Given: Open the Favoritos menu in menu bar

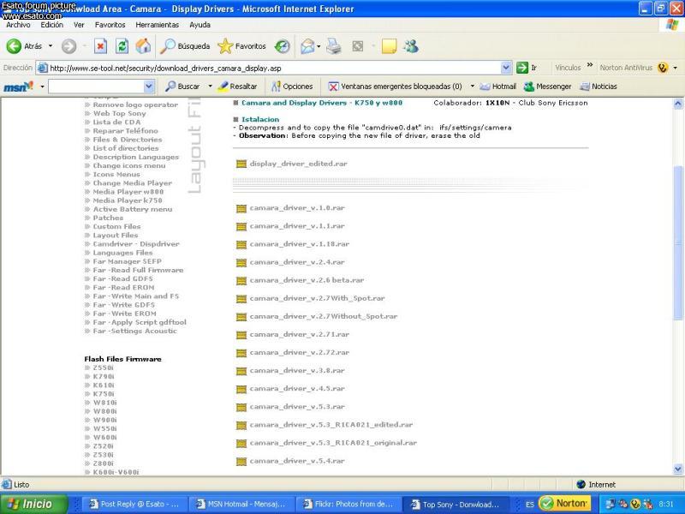Looking at the screenshot, I should [110, 25].
